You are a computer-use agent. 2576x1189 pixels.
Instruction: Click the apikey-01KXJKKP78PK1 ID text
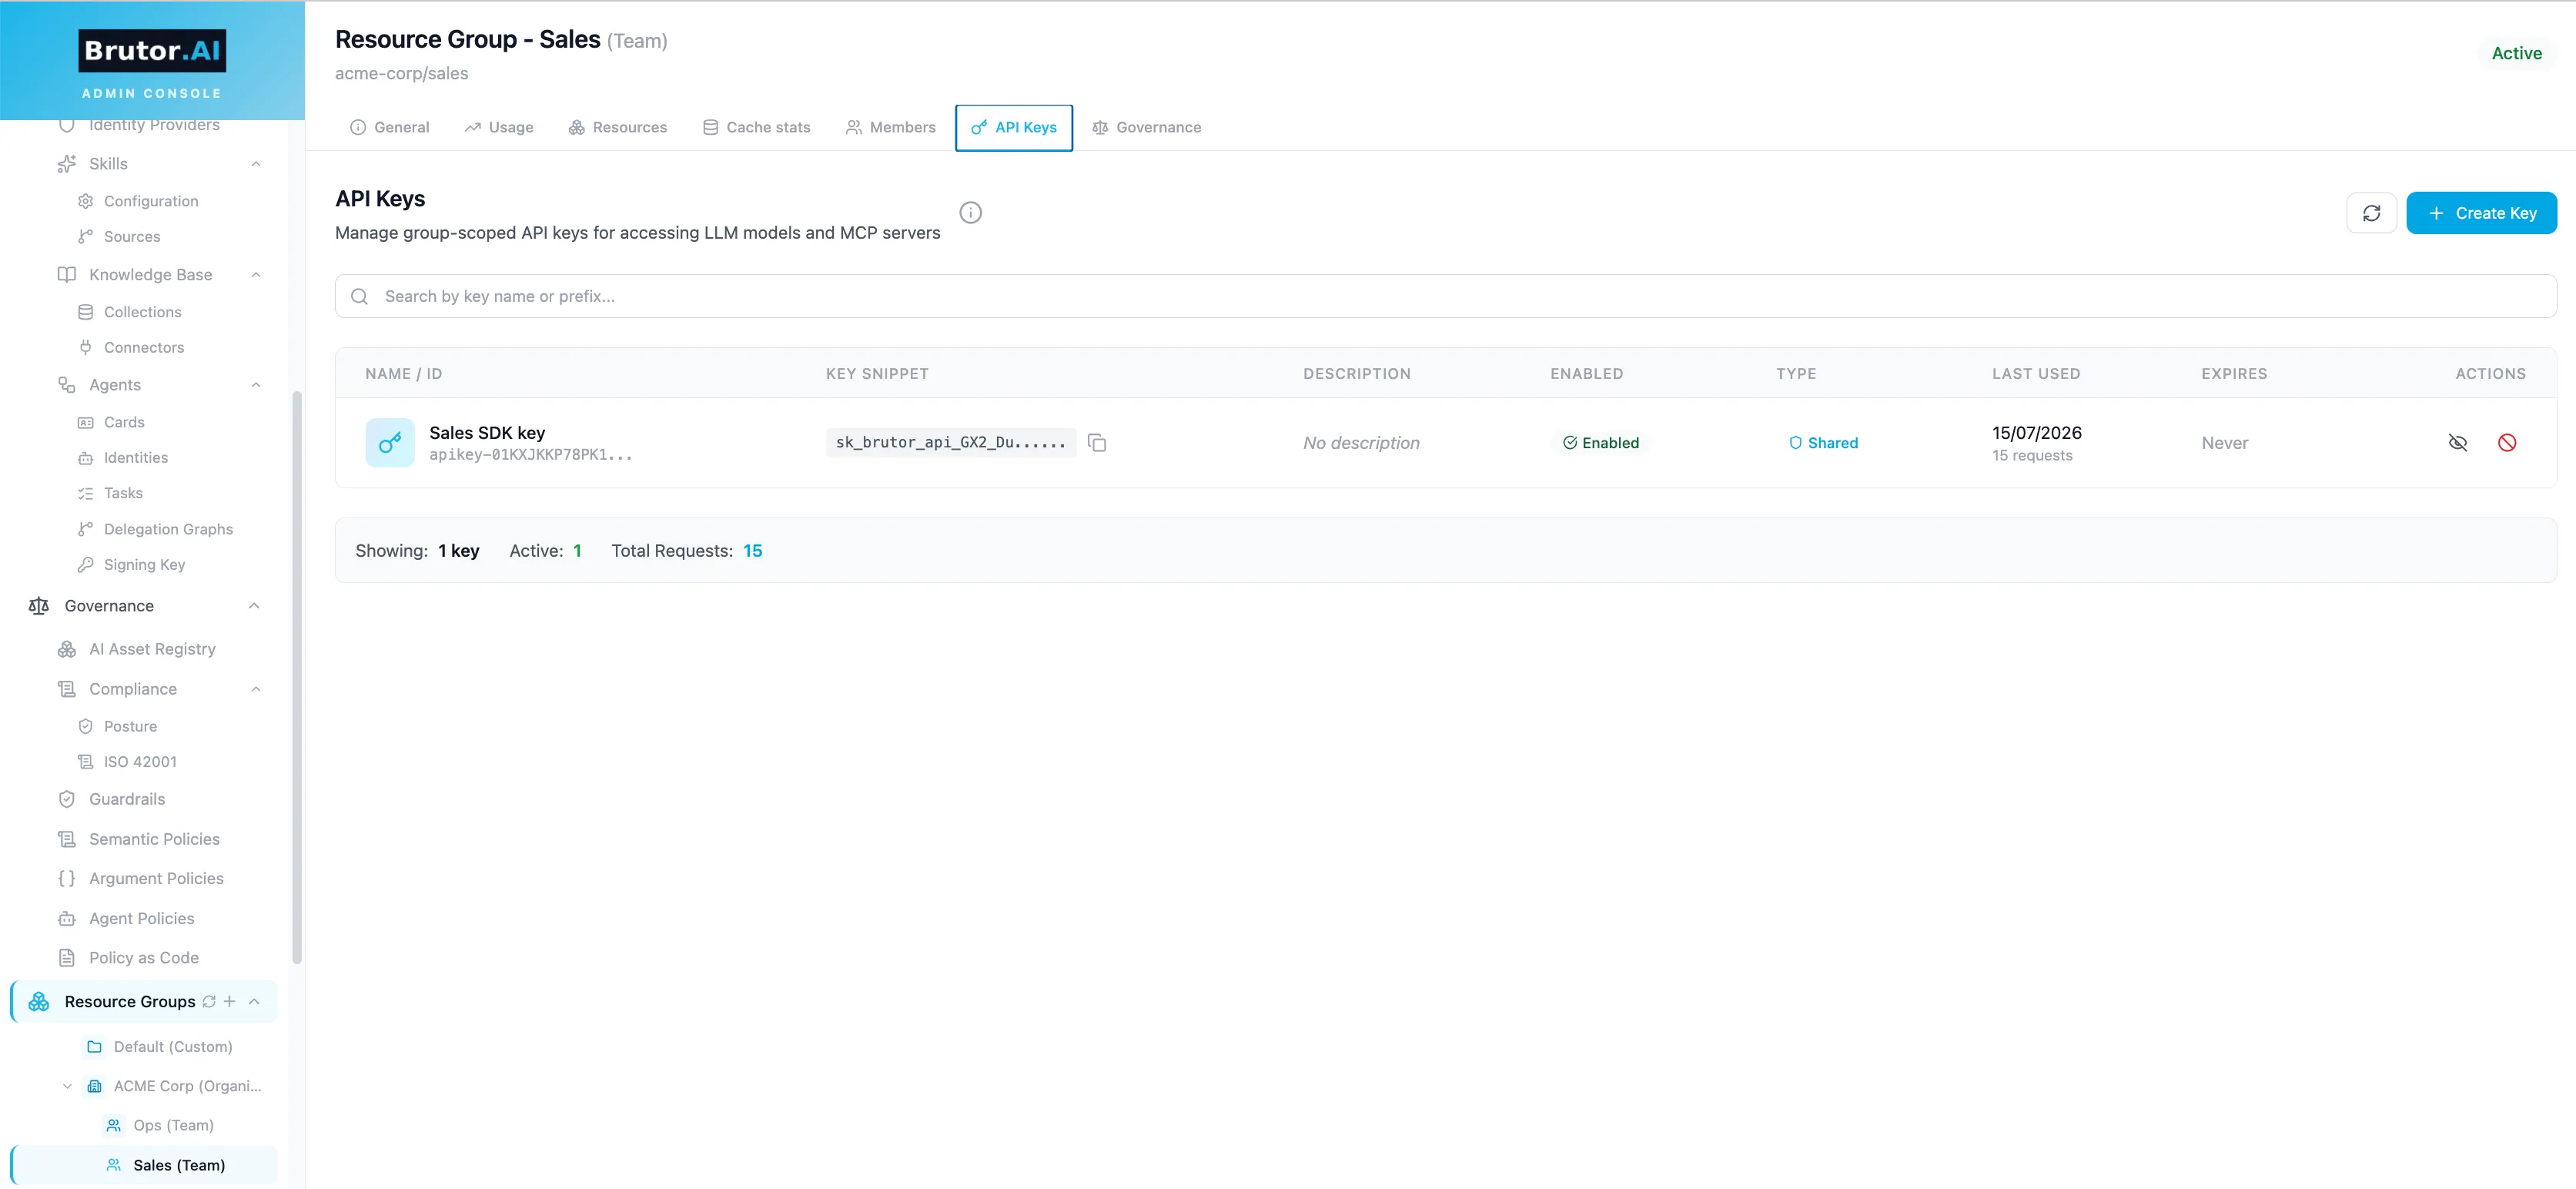tap(530, 455)
